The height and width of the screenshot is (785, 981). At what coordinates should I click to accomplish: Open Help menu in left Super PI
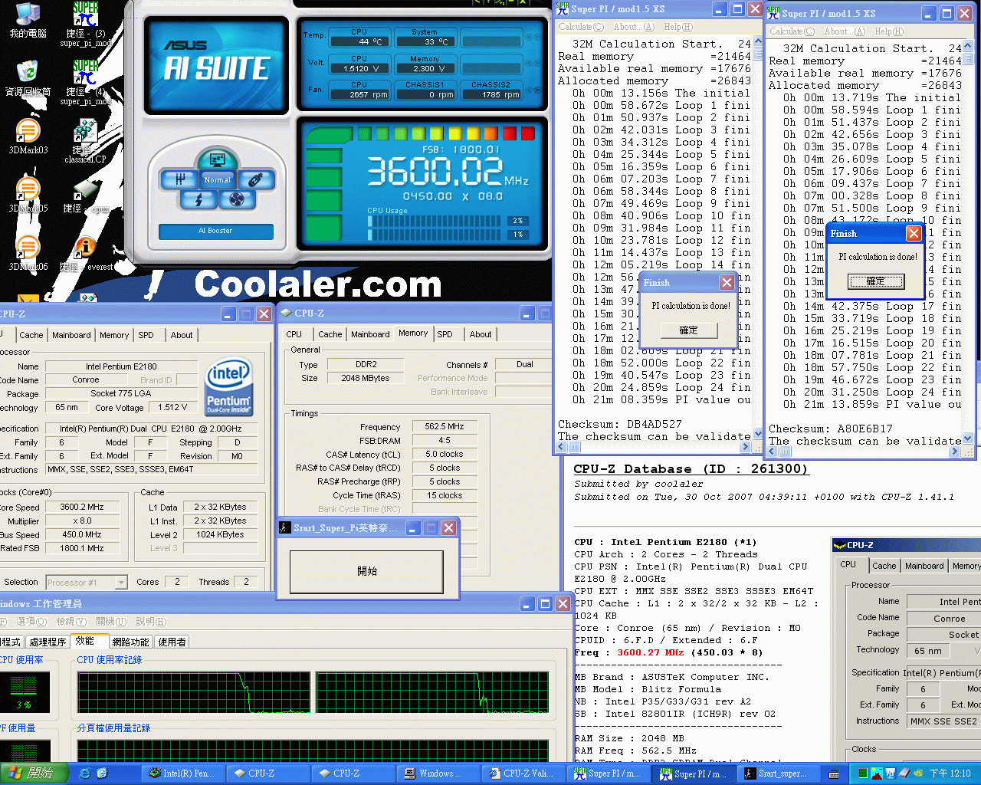(678, 27)
